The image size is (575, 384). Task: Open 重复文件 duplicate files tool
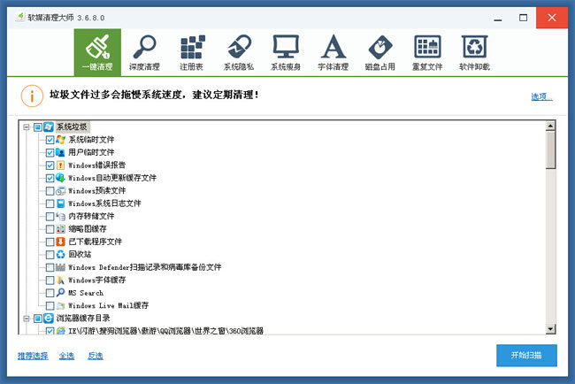coord(427,52)
